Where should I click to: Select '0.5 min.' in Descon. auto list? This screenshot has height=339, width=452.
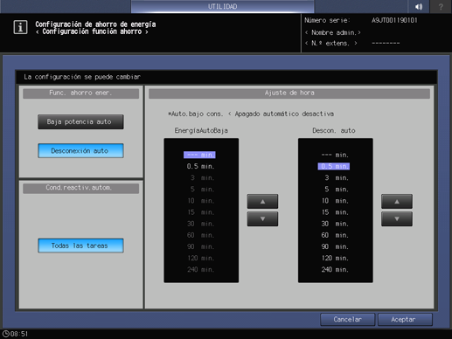(334, 166)
